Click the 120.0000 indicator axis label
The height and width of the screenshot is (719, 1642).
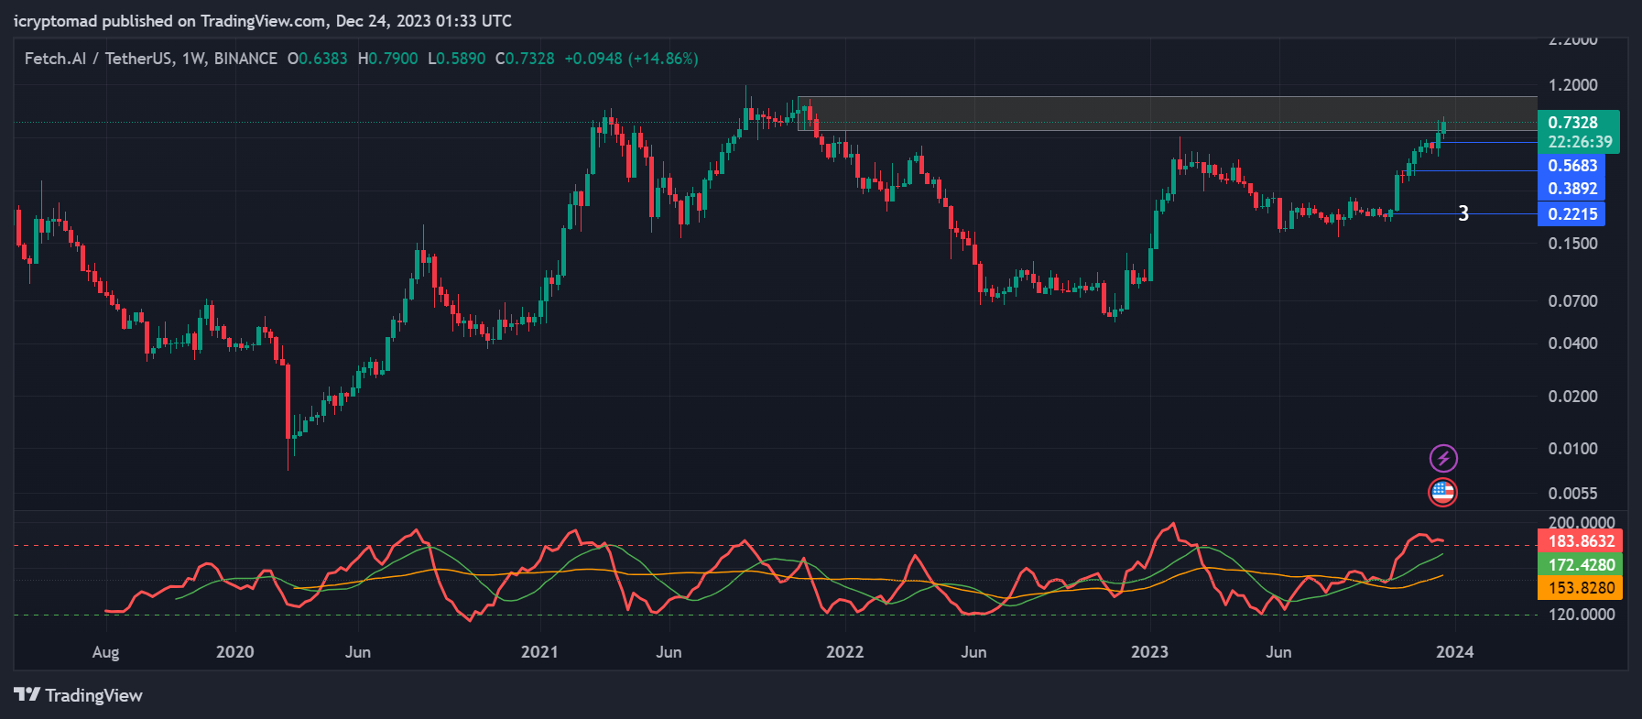coord(1582,615)
